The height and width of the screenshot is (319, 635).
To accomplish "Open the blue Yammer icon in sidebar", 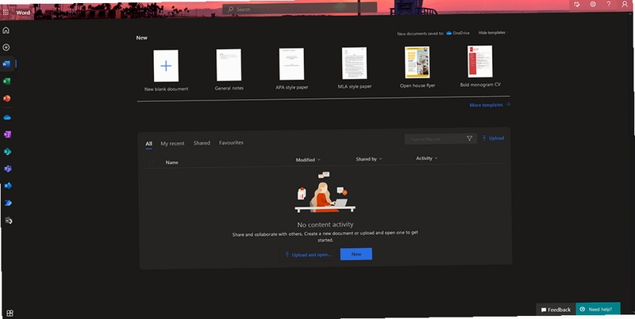I will click(8, 186).
